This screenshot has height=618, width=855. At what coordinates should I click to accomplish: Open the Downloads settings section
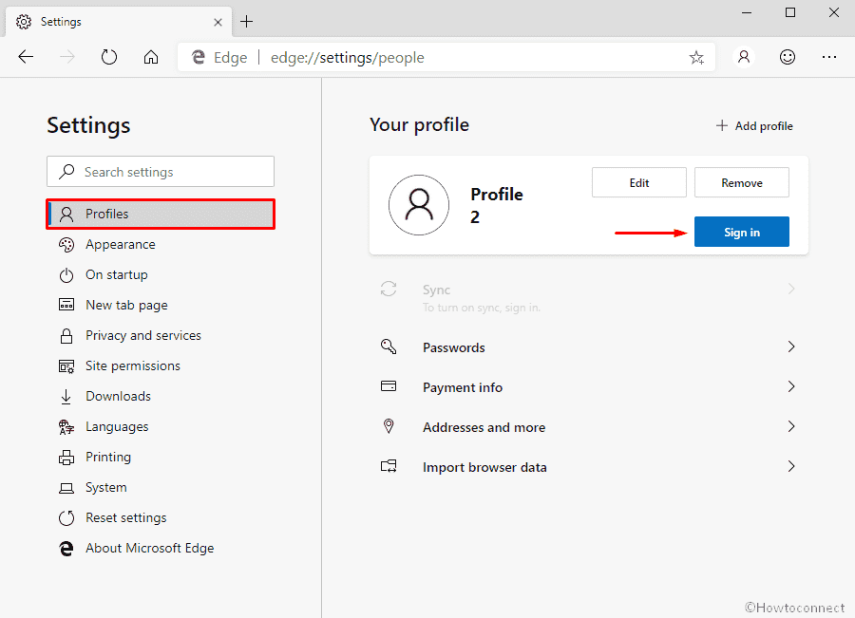(119, 397)
